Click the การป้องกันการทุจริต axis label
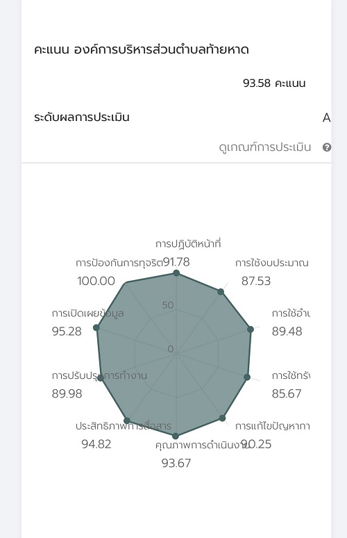 (x=119, y=263)
